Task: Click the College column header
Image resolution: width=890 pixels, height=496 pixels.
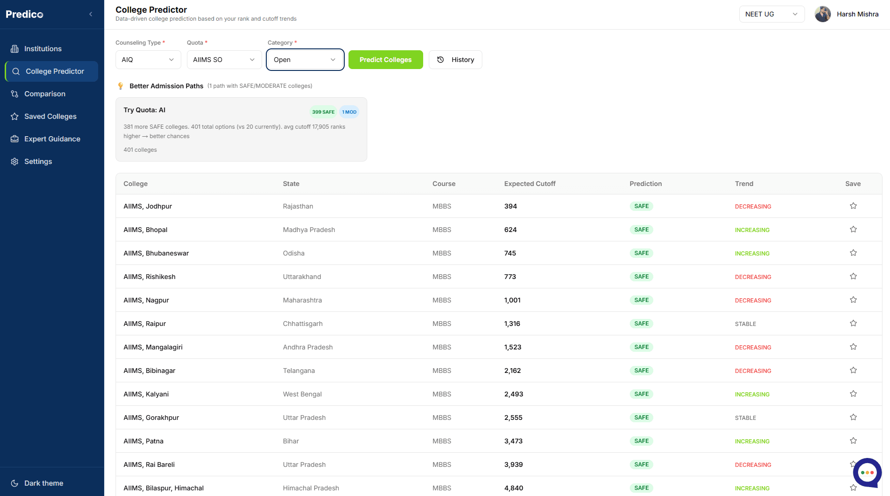Action: coord(136,184)
